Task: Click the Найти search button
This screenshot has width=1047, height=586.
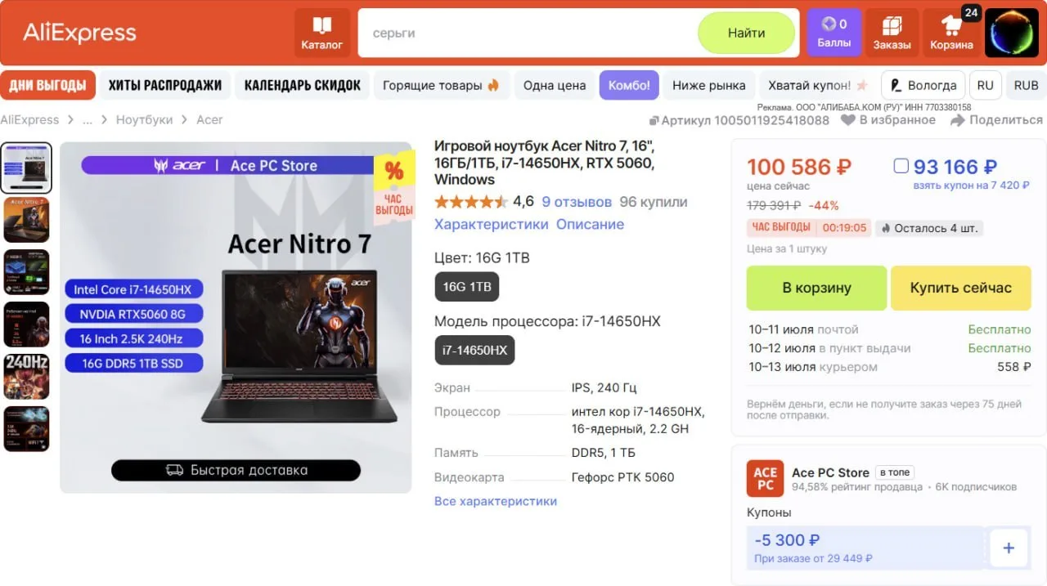Action: [746, 33]
